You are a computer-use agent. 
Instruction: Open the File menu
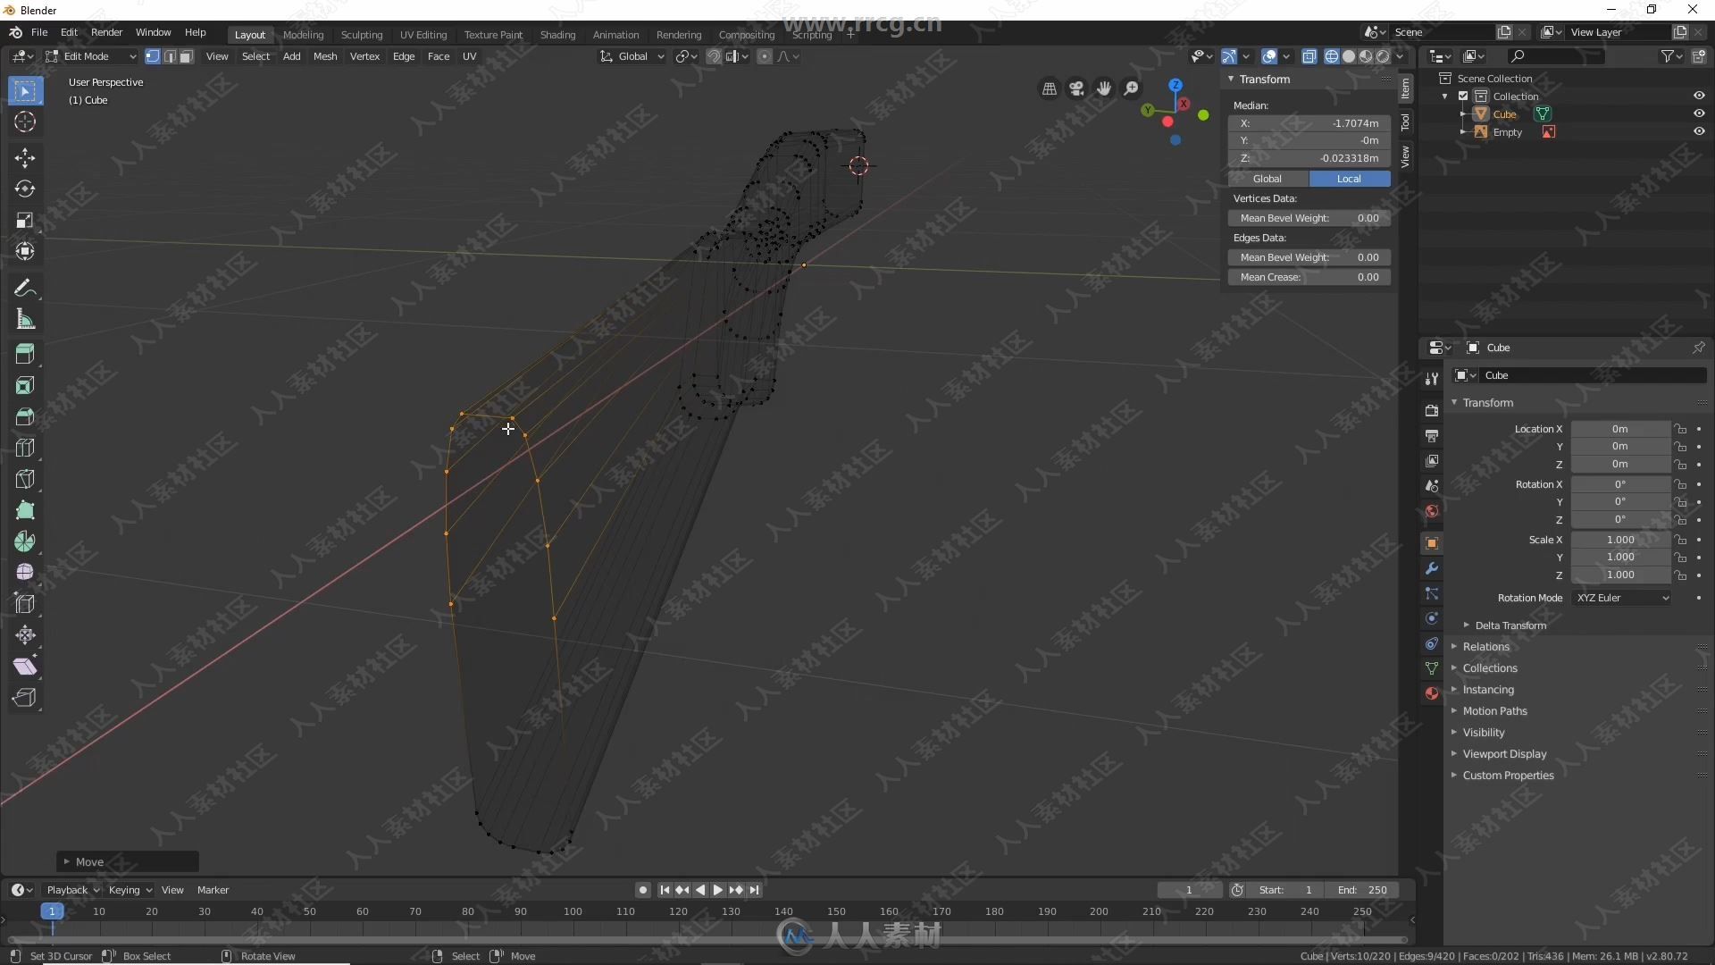[x=39, y=32]
